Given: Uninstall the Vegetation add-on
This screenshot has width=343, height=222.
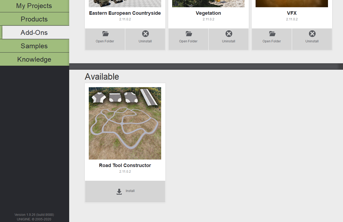Looking at the screenshot, I should (228, 37).
